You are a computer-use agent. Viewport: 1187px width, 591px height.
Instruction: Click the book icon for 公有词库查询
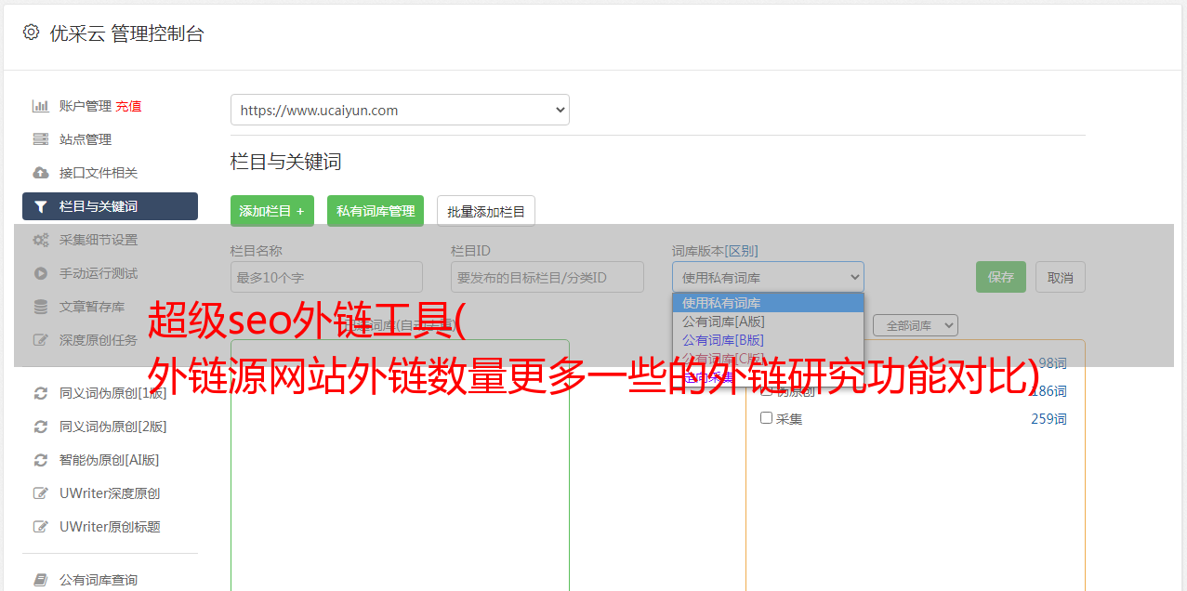(40, 580)
